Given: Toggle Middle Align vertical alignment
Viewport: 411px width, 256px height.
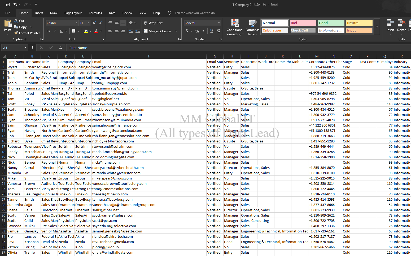Looking at the screenshot, I should pyautogui.click(x=117, y=23).
